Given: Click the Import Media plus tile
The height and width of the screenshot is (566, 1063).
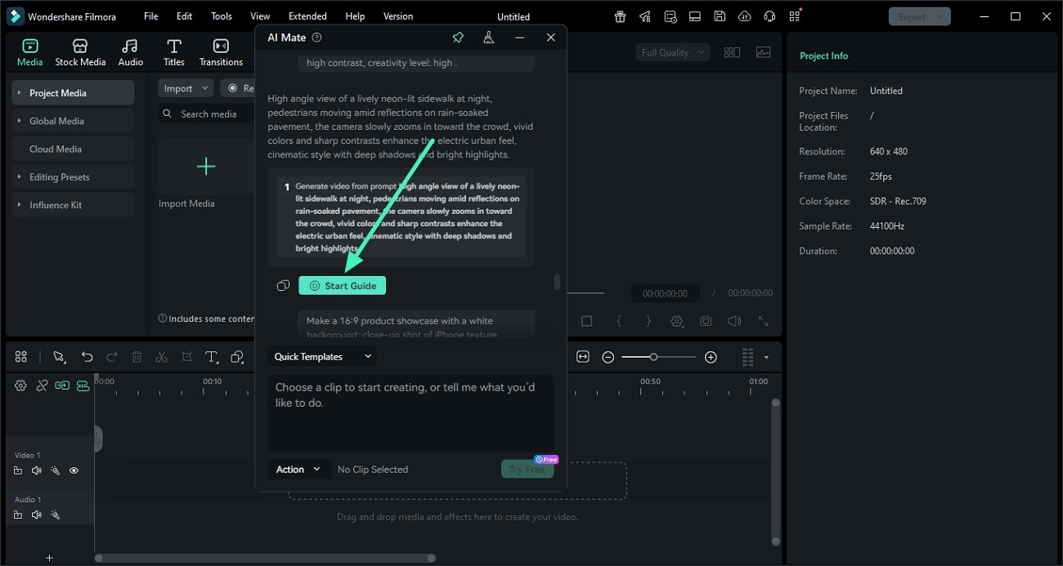Looking at the screenshot, I should (x=206, y=167).
